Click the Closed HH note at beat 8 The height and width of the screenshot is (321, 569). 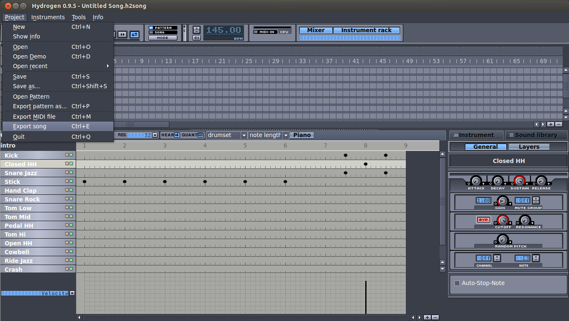point(366,164)
